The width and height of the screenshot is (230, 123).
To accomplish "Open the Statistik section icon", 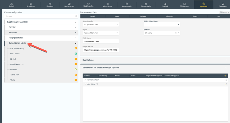I will point(165,4).
